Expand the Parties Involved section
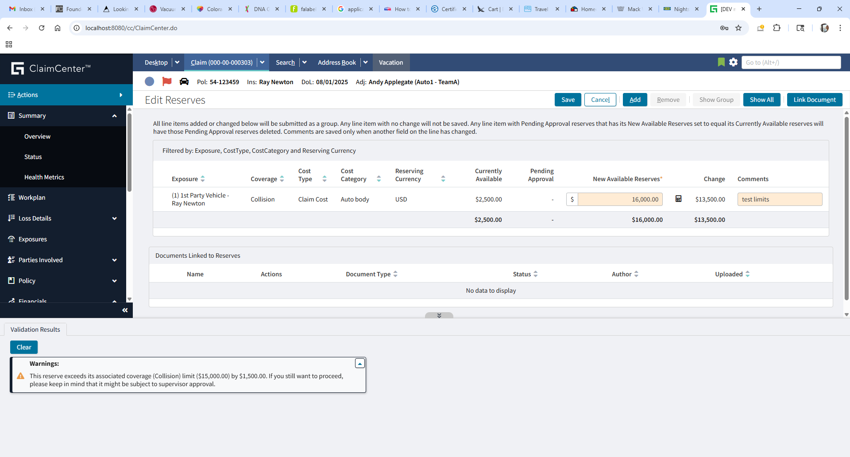 [x=114, y=260]
